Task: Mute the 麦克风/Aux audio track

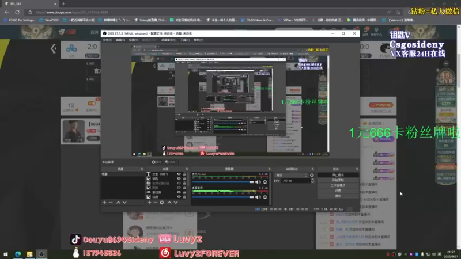Action: point(258,182)
